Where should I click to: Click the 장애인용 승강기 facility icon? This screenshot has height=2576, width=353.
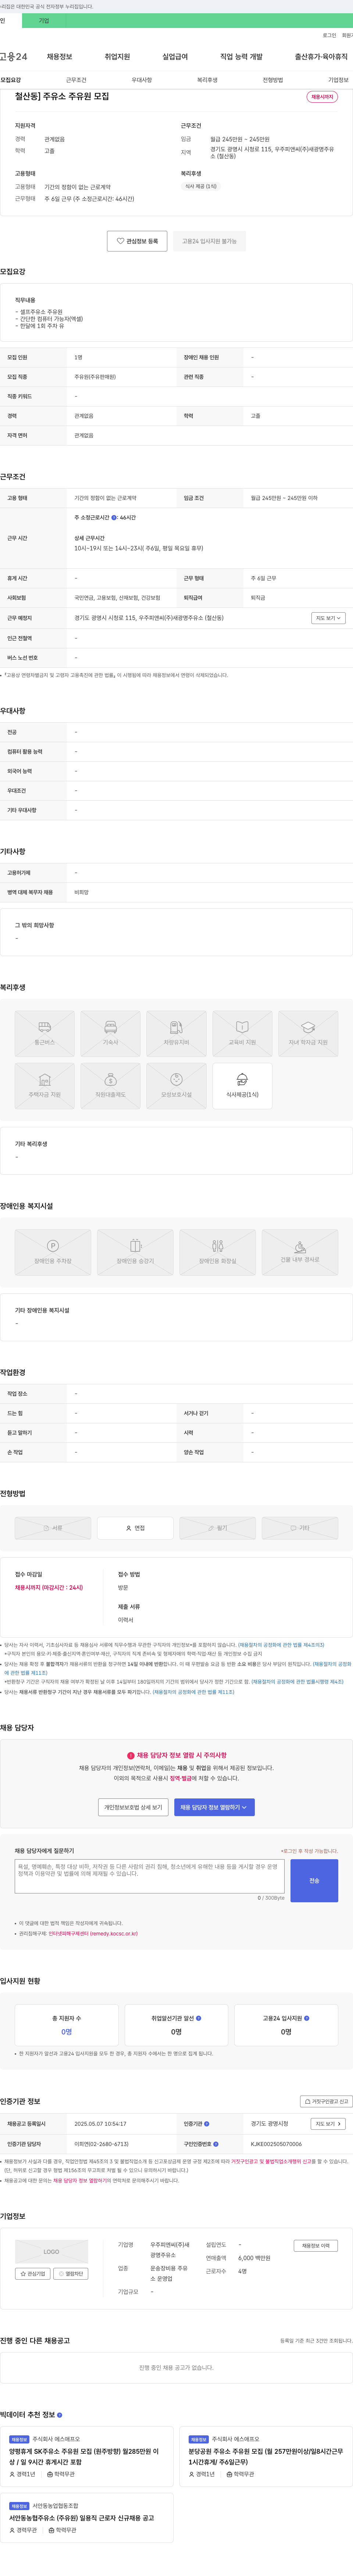coord(135,1252)
